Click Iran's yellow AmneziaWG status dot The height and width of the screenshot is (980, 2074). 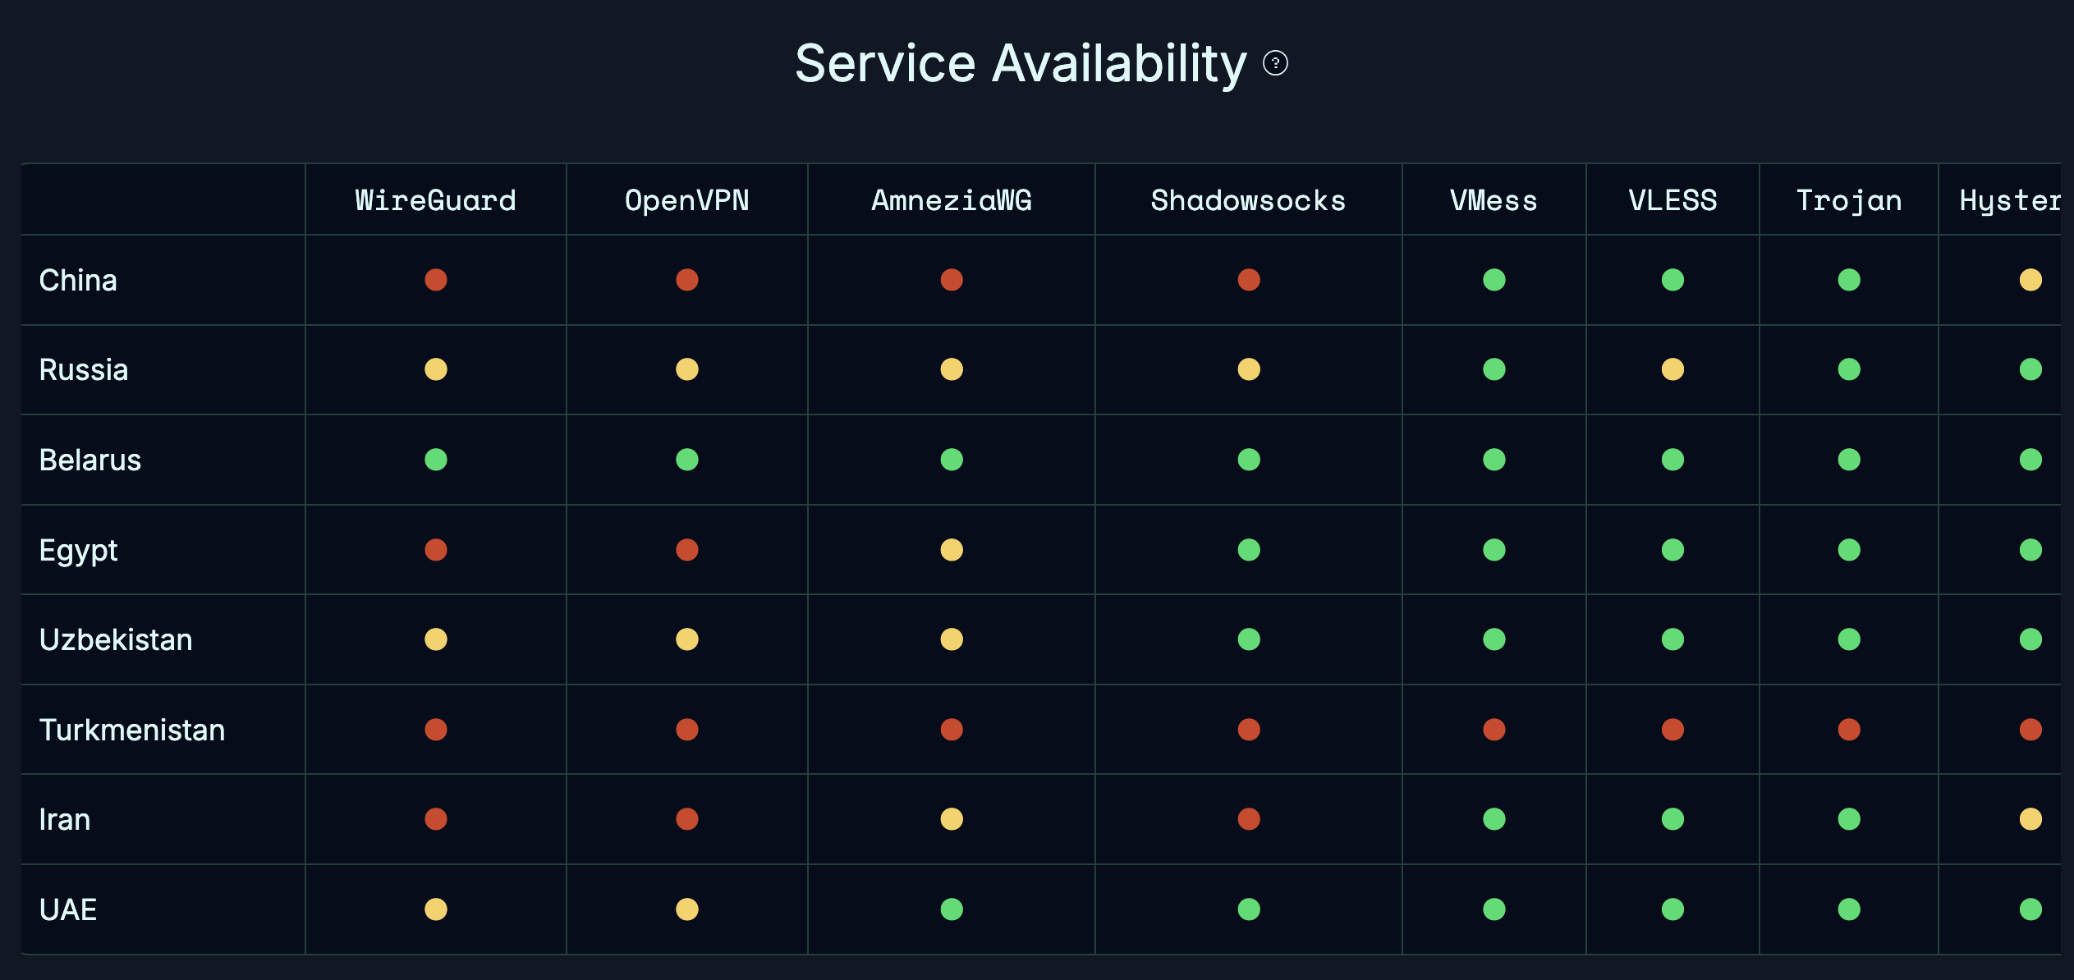click(952, 819)
